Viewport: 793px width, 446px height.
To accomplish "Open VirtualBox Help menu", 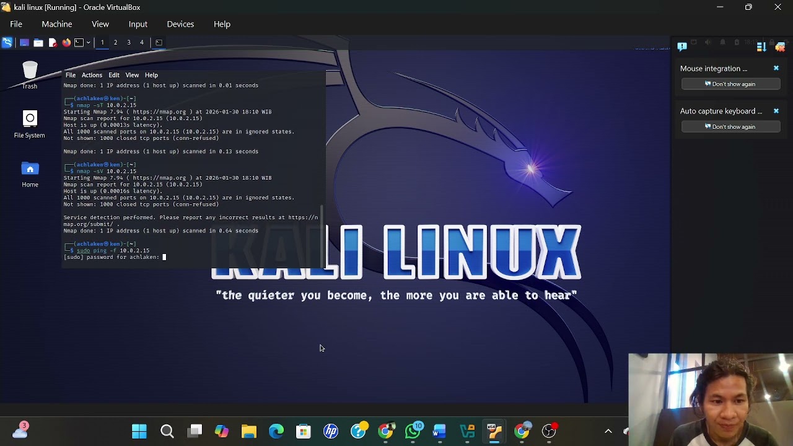I will point(222,24).
